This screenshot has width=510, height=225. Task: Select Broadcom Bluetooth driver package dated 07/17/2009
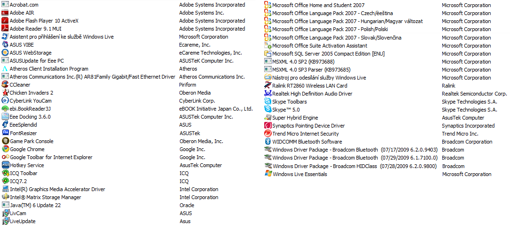click(355, 150)
